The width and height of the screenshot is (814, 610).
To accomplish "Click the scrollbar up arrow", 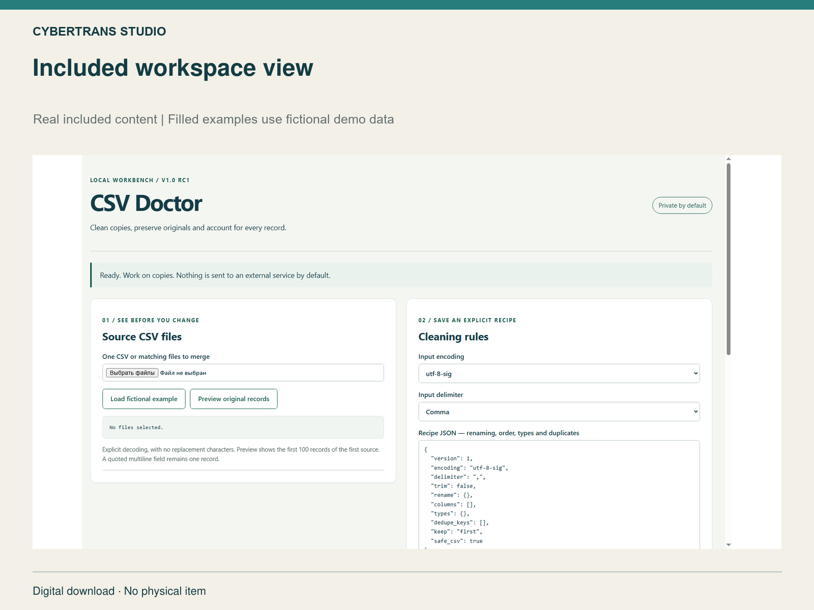I will [729, 159].
